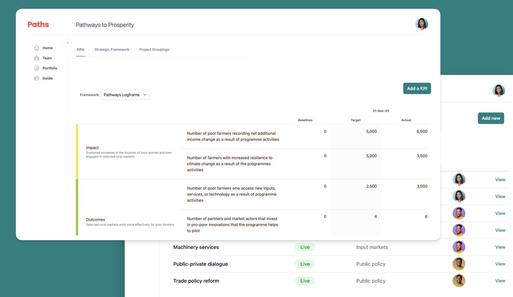
Task: Open the Project Groupings tab
Action: click(x=154, y=50)
